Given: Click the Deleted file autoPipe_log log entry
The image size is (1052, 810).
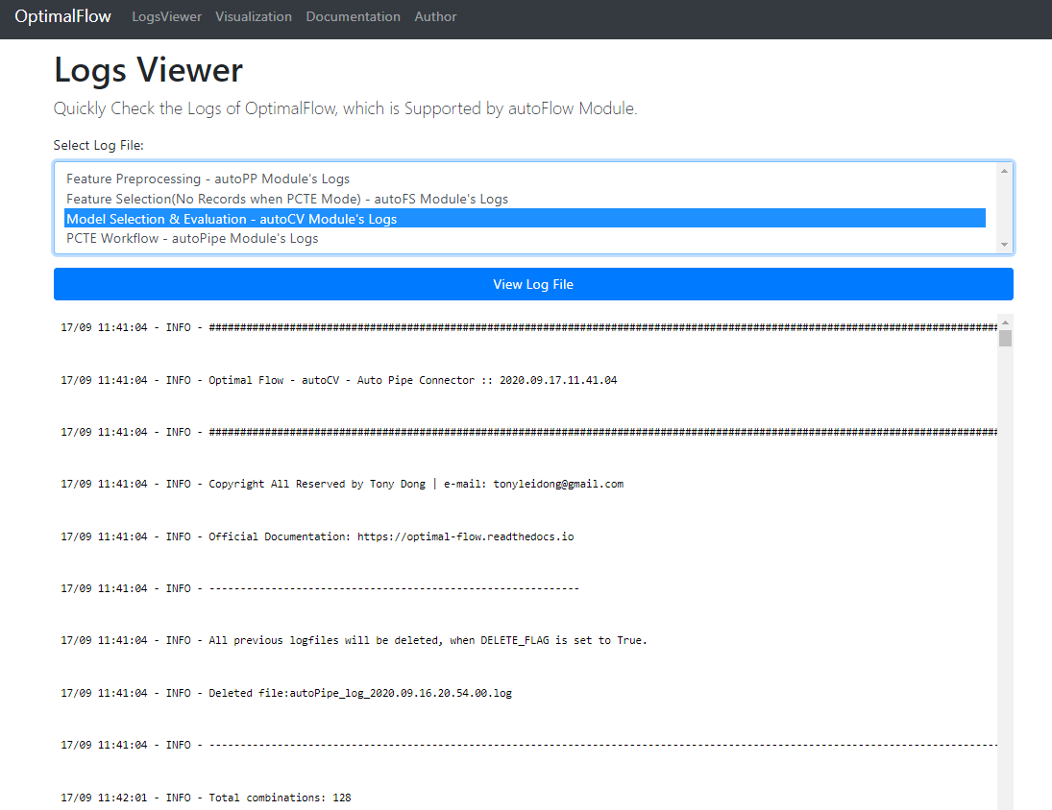Looking at the screenshot, I should click(x=360, y=693).
